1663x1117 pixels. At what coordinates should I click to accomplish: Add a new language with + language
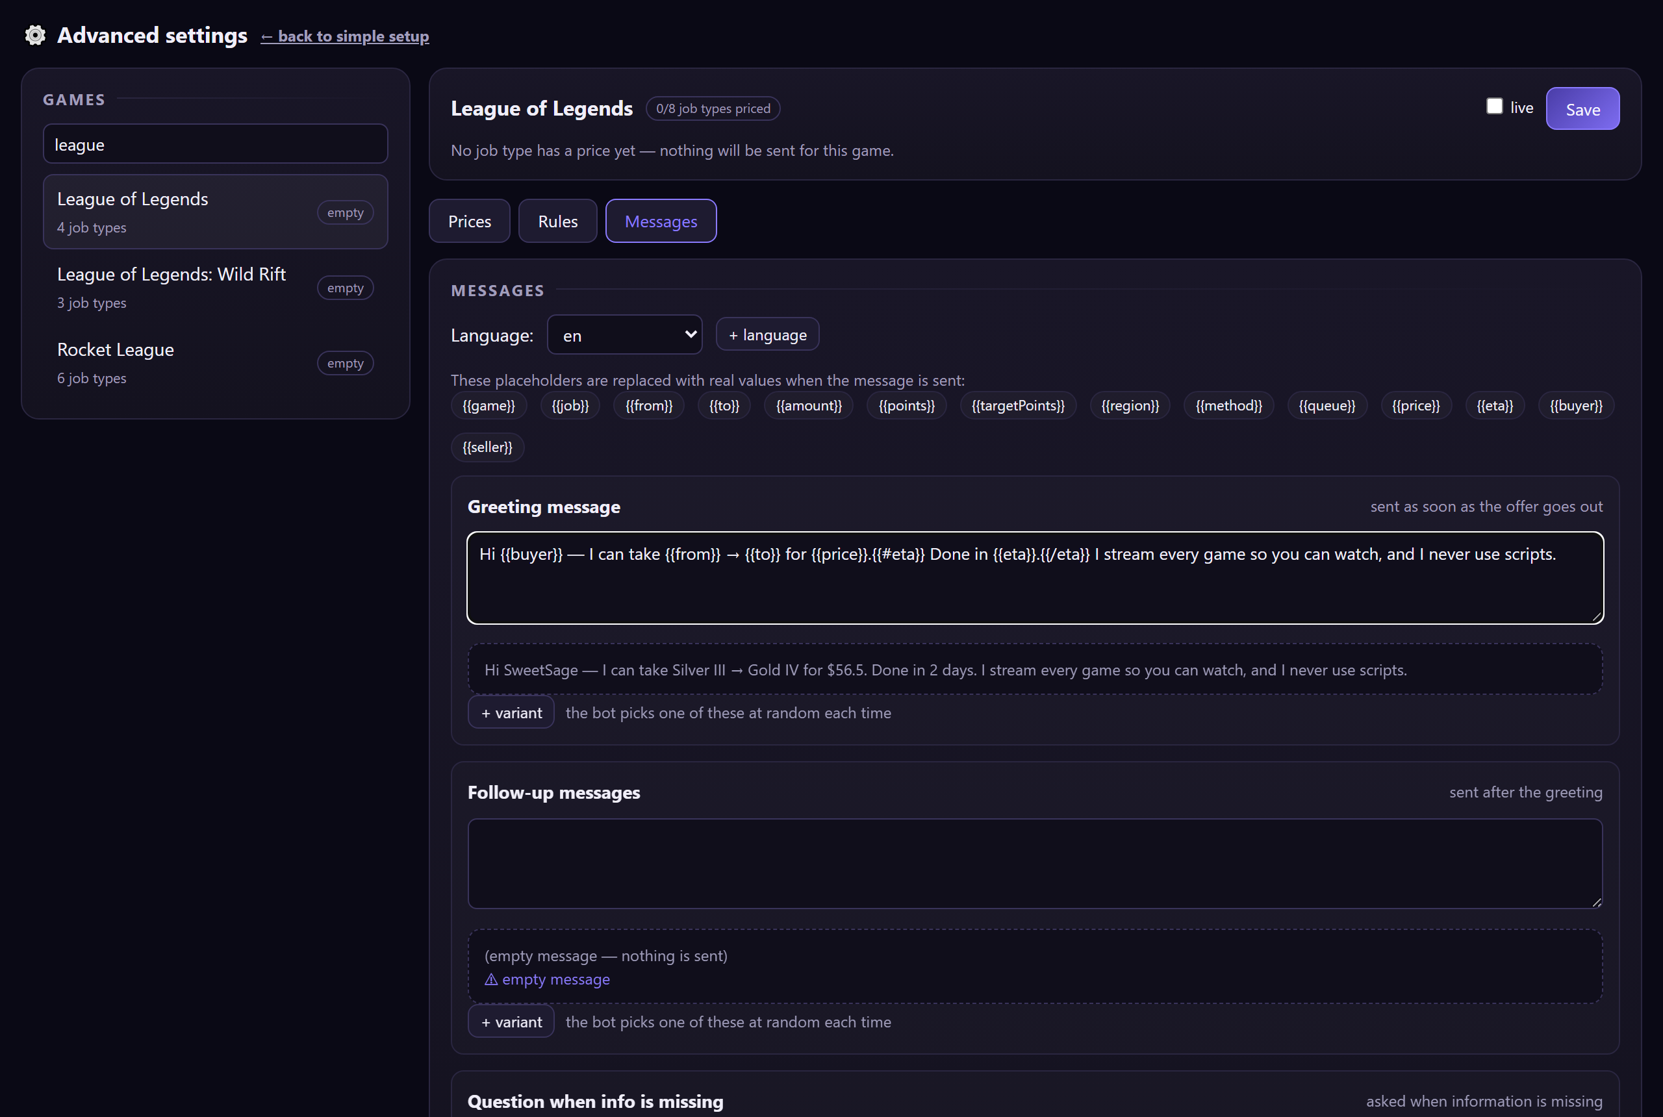[767, 334]
